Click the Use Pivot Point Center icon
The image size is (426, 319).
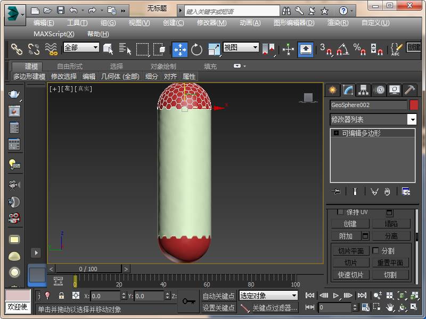click(x=268, y=49)
